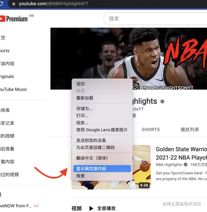The image size is (207, 212).
Task: Click the NBA channel banner image
Action: coord(129,59)
